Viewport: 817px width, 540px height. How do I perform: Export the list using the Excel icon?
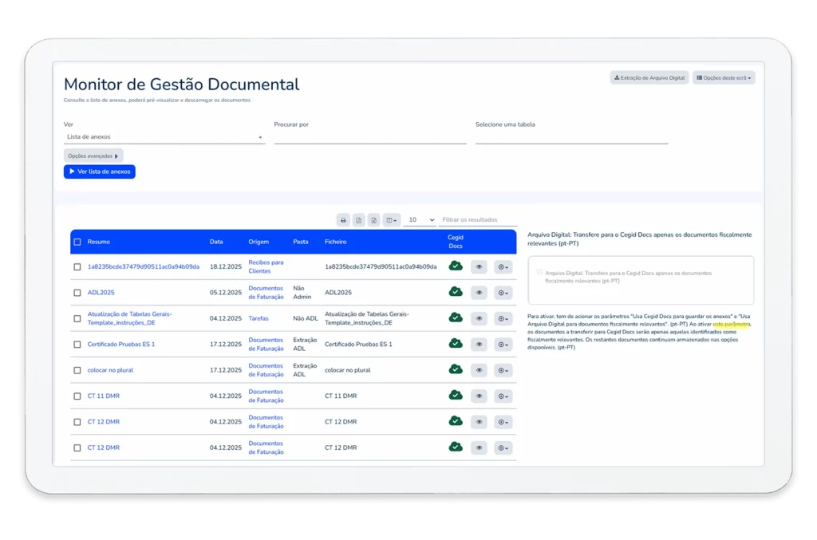pyautogui.click(x=374, y=220)
